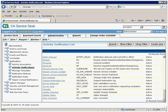Expand the Knowledge tree node
Screen dimensions: 168x112
click(x=5, y=58)
